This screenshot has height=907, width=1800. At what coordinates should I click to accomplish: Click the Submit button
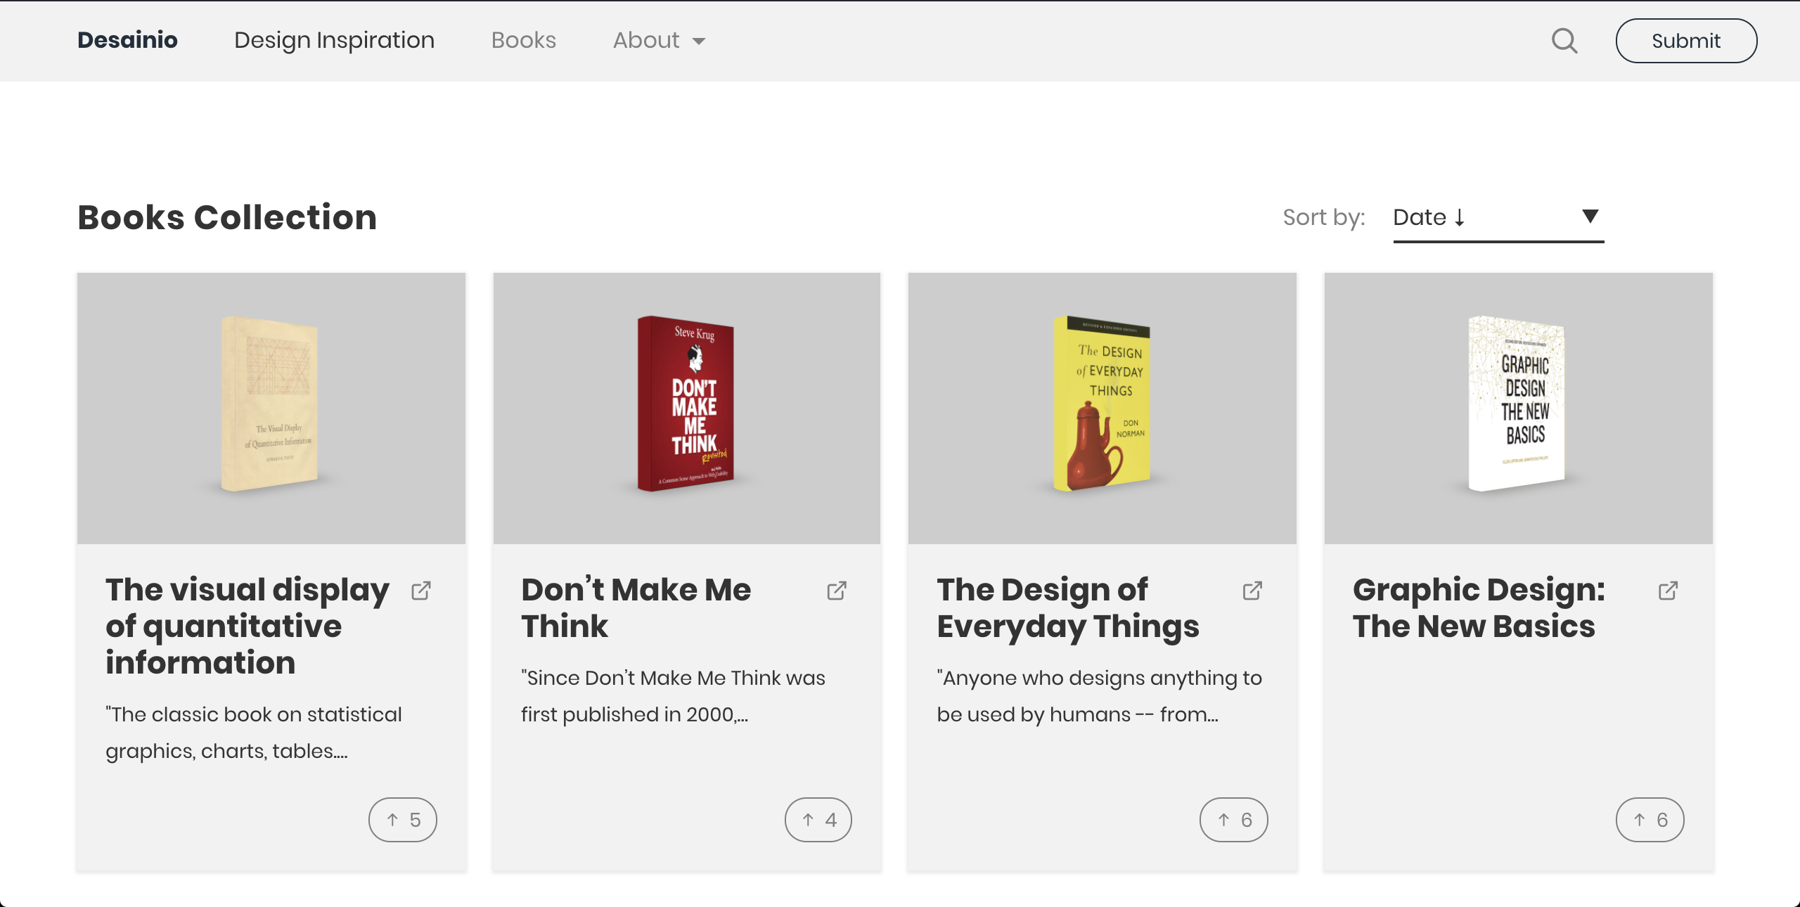[x=1685, y=41]
